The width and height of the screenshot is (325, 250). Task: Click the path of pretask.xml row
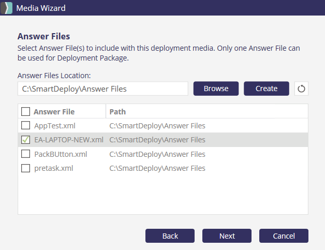click(x=157, y=168)
